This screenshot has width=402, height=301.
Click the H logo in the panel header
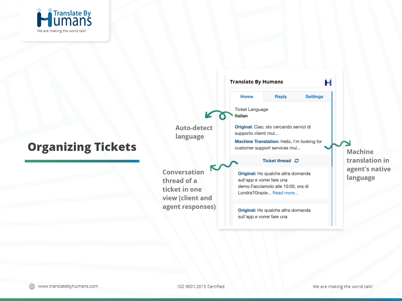click(328, 82)
